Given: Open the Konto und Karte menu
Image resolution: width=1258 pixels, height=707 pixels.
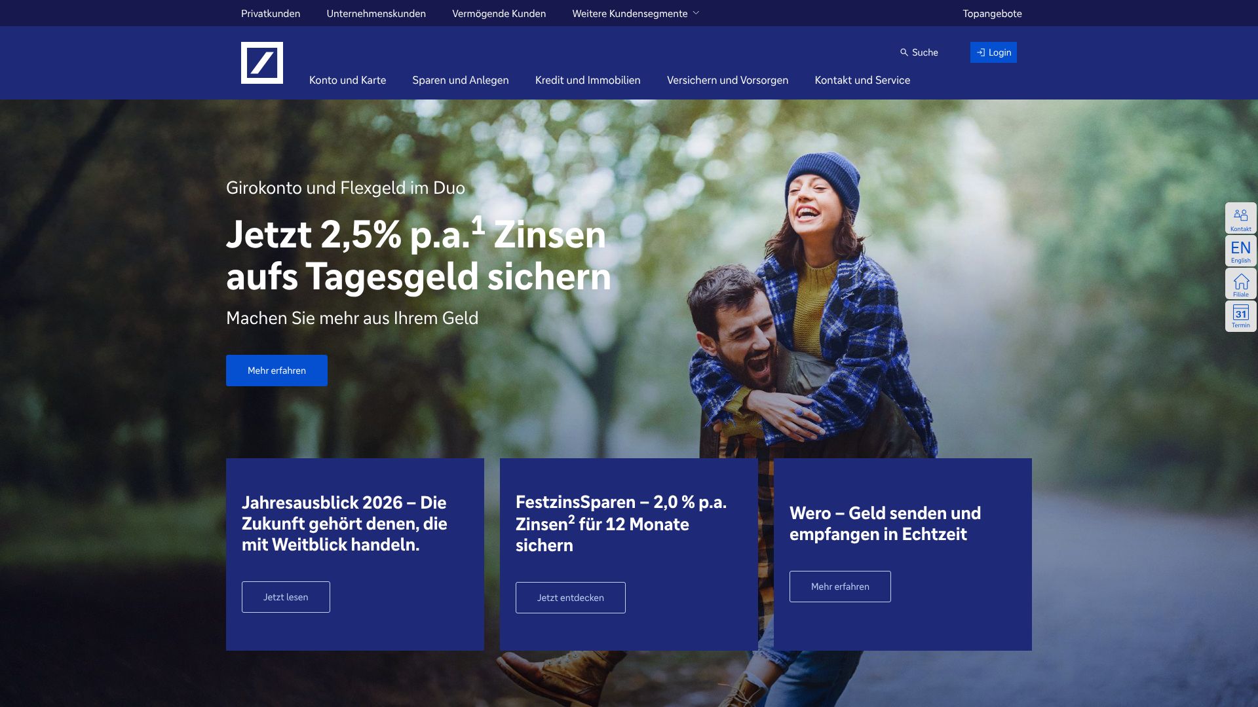Looking at the screenshot, I should tap(347, 80).
